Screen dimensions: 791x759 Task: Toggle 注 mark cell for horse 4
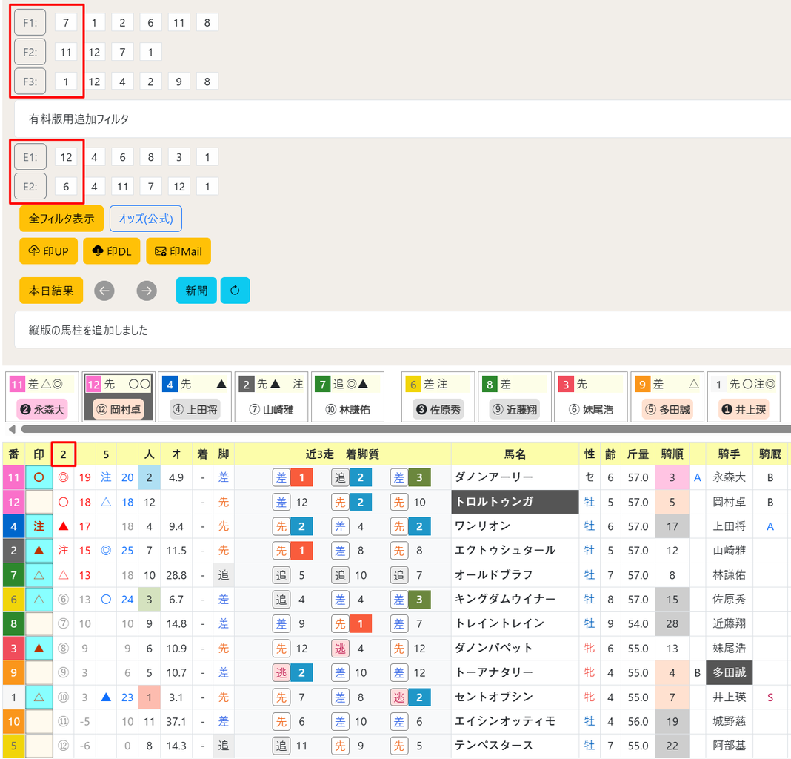tap(39, 526)
